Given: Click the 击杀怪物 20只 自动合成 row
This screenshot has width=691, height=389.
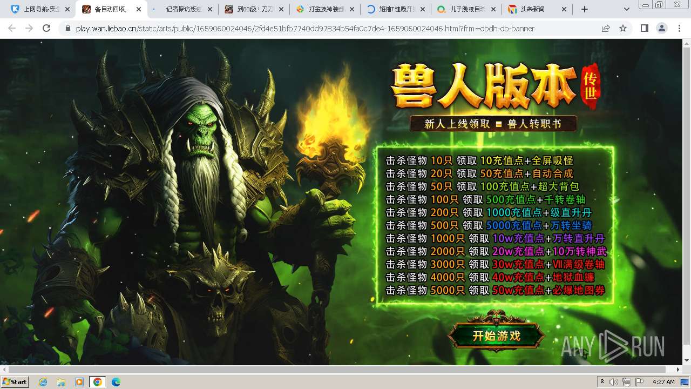Looking at the screenshot, I should click(479, 173).
